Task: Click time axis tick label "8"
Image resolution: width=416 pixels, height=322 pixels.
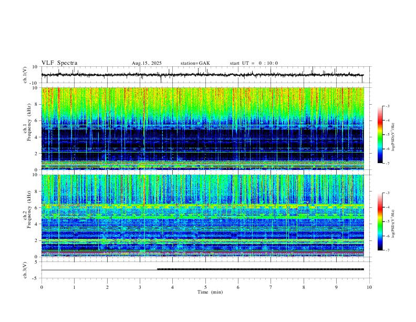Action: 304,287
